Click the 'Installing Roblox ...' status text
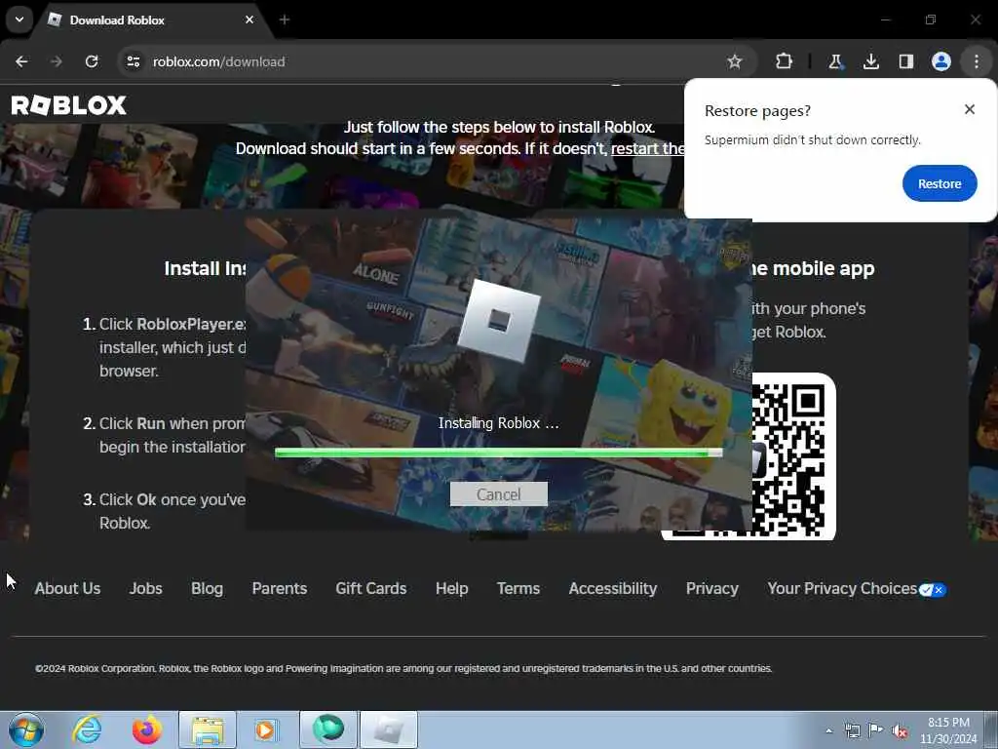Screen dimensions: 998x749 coord(498,423)
